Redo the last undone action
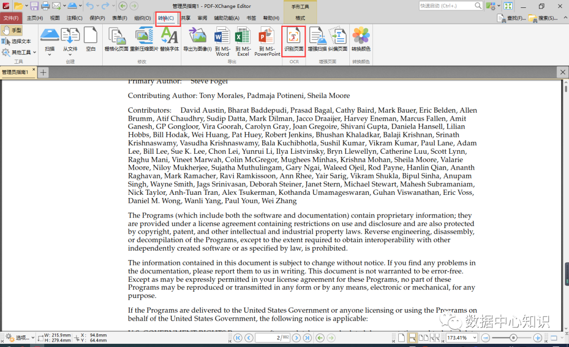The height and width of the screenshot is (347, 569). 105,6
